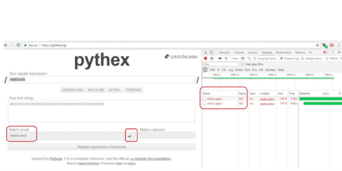Sort the Waterfall column using its arrow
This screenshot has width=342, height=171.
(339, 94)
